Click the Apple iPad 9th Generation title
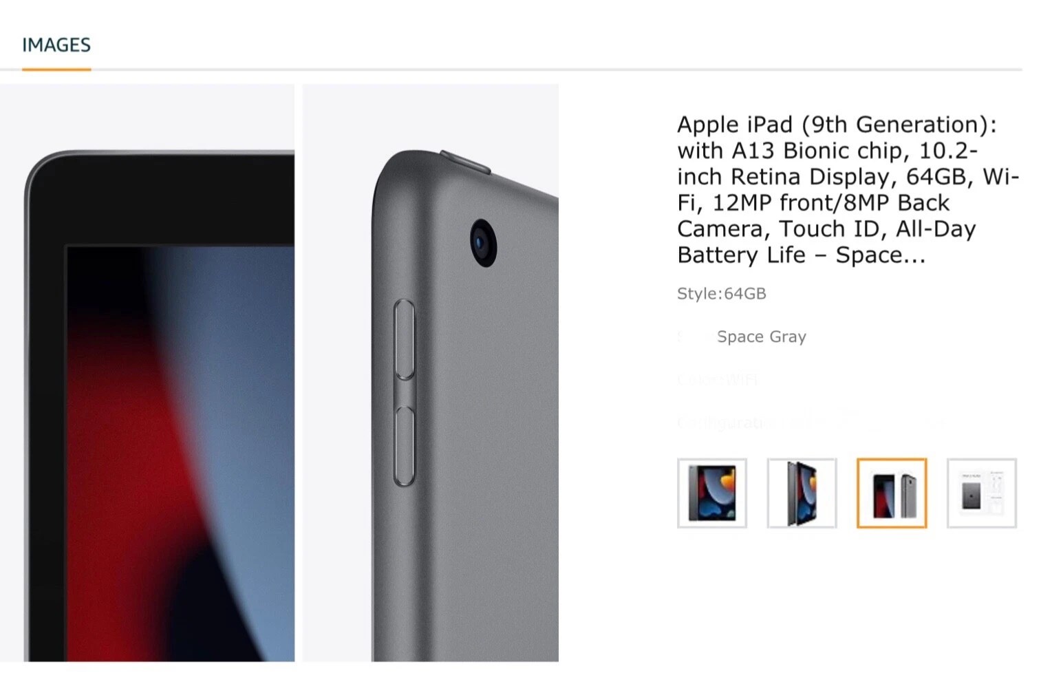The width and height of the screenshot is (1063, 682). (x=848, y=190)
